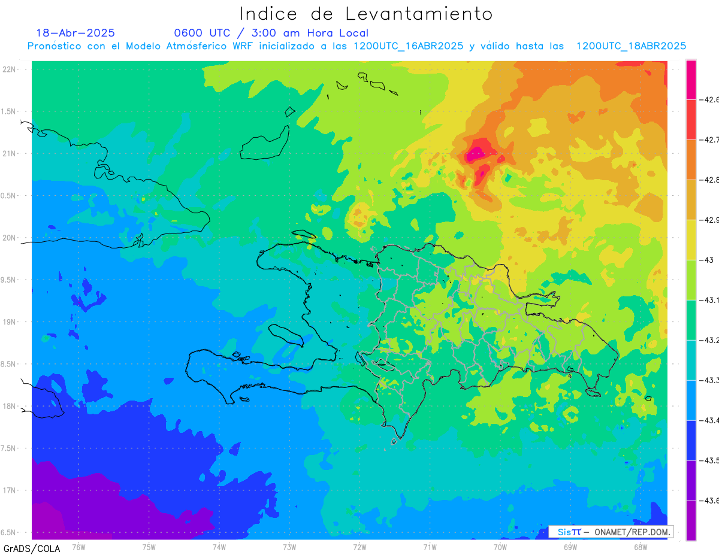This screenshot has height=555, width=719.
Task: Click the "76W" longitude label
Action: (x=78, y=546)
